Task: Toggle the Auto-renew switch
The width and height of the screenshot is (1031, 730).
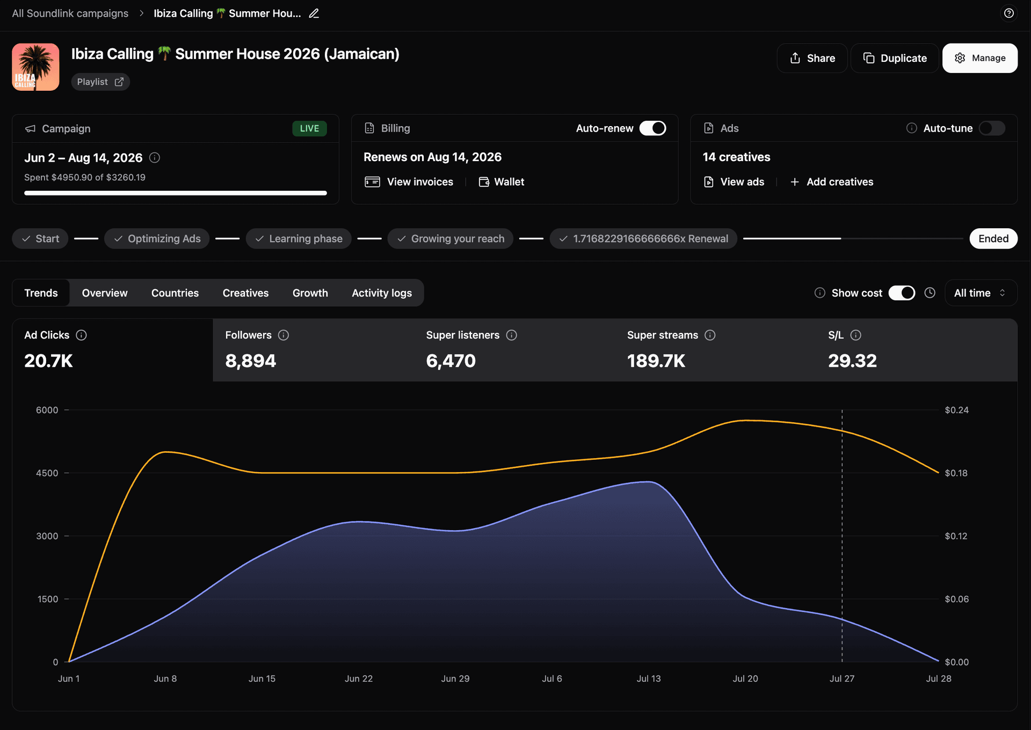Action: click(653, 128)
